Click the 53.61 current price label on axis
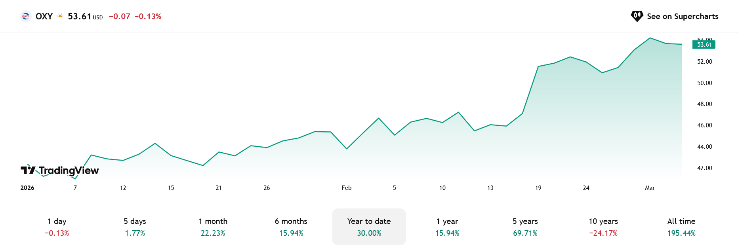This screenshot has height=248, width=738. click(704, 45)
